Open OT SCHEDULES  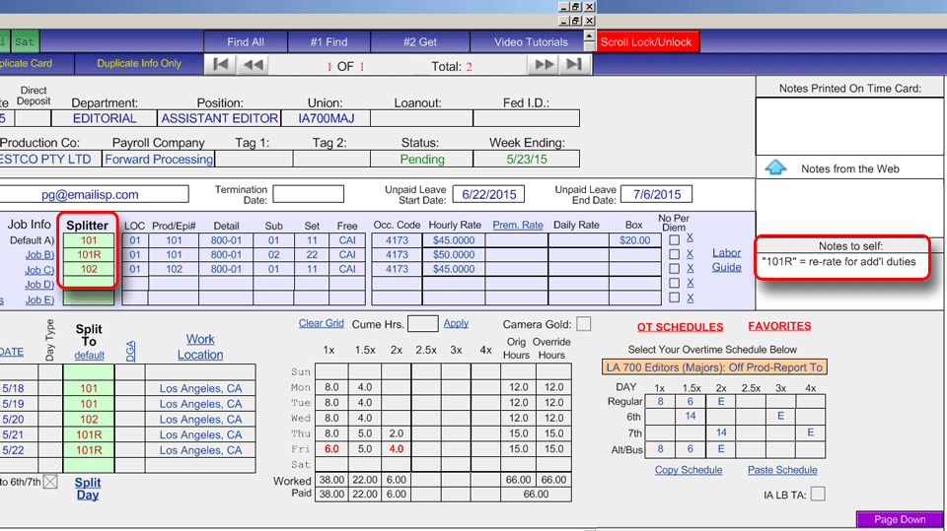point(680,326)
